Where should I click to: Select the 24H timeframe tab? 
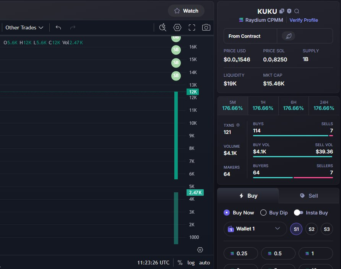pos(324,106)
